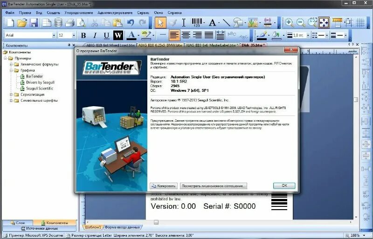This screenshot has width=373, height=239.
Task: Save document using floppy disk icon
Action: pos(34,23)
